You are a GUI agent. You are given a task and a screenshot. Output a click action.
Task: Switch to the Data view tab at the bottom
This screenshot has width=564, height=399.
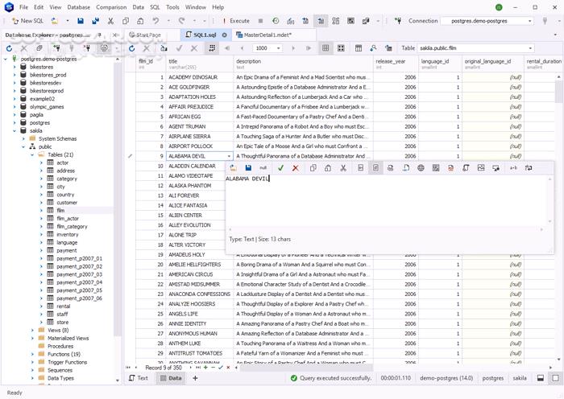(x=171, y=378)
